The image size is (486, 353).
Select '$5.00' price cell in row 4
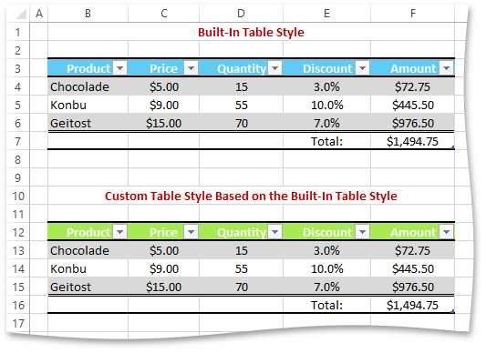[163, 86]
